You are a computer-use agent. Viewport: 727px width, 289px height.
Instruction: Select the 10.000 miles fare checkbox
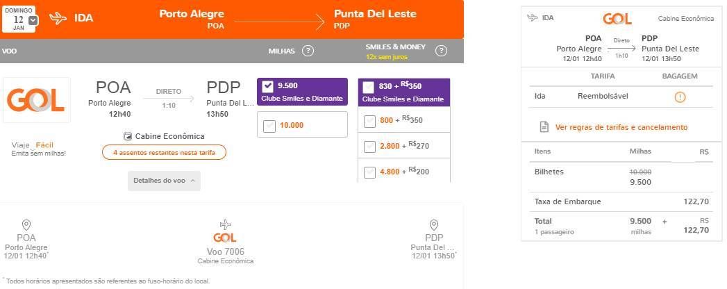269,126
